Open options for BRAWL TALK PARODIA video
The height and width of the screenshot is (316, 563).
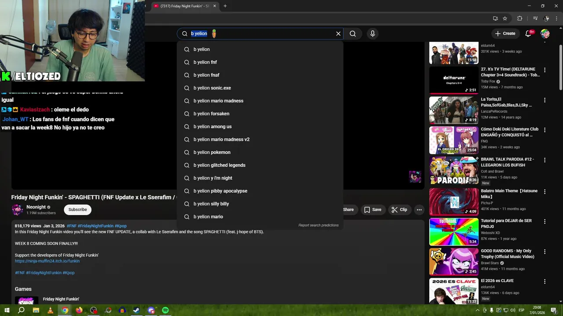pyautogui.click(x=545, y=160)
